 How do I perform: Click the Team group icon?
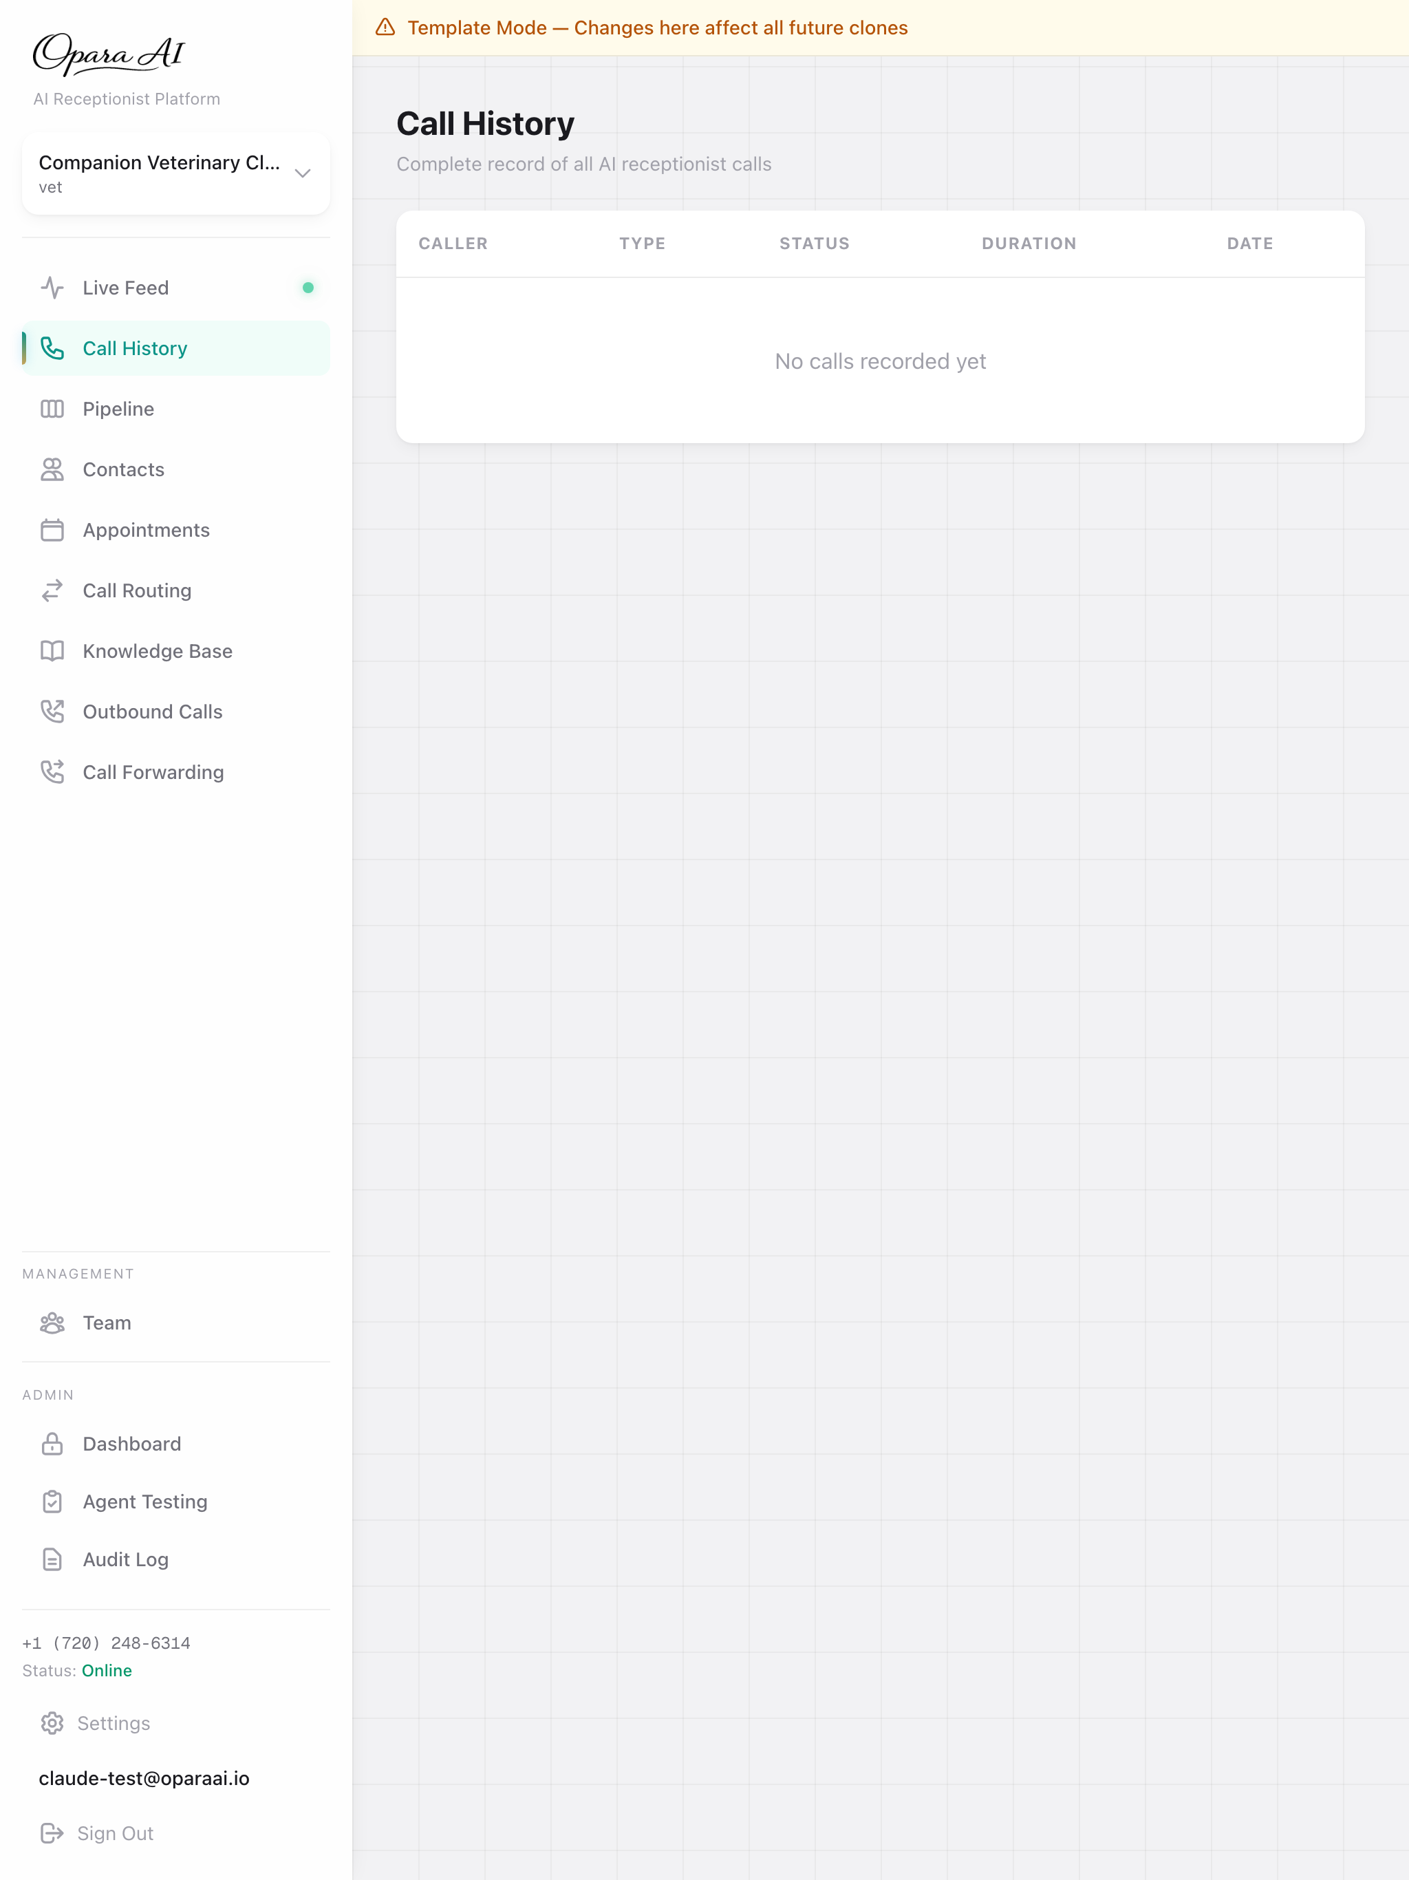52,1323
